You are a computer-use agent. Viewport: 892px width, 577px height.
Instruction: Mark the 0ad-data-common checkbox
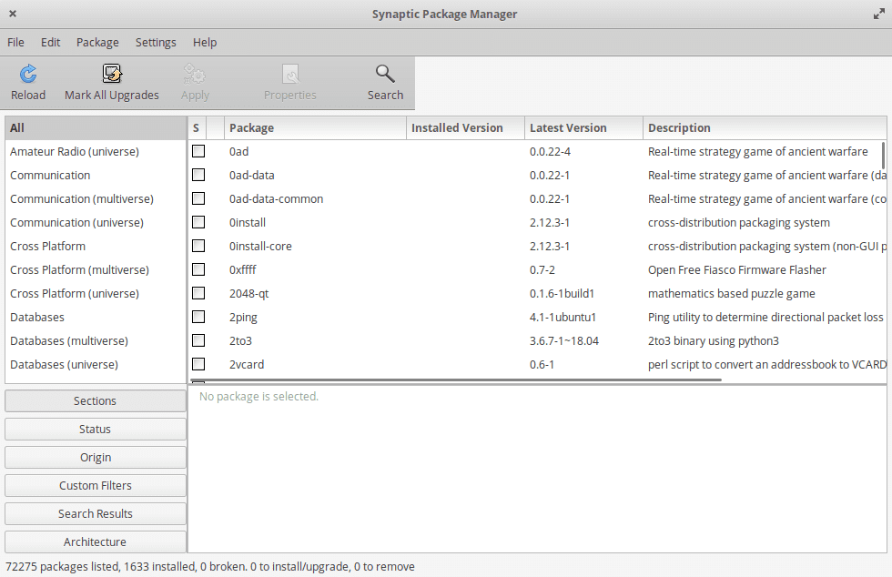coord(198,198)
